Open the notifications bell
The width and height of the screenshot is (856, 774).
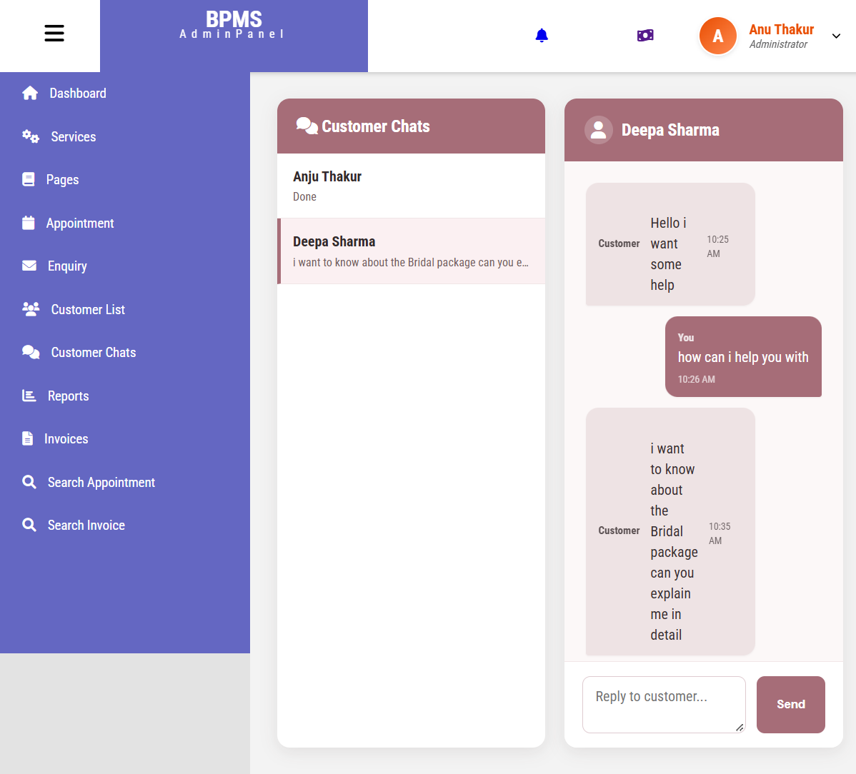(542, 36)
